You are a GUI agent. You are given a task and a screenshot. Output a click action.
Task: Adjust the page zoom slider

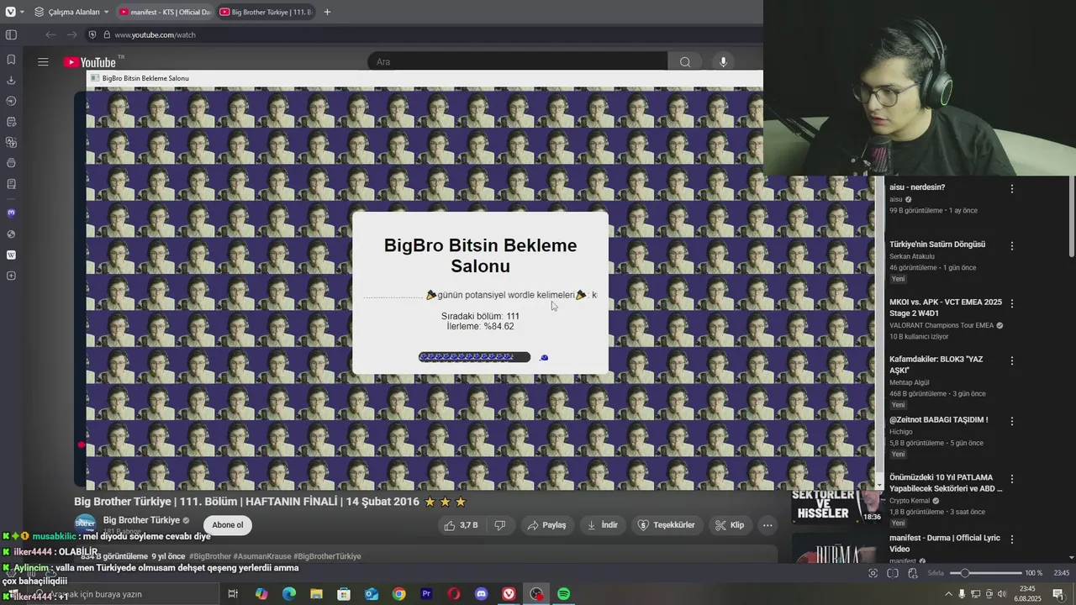(985, 573)
